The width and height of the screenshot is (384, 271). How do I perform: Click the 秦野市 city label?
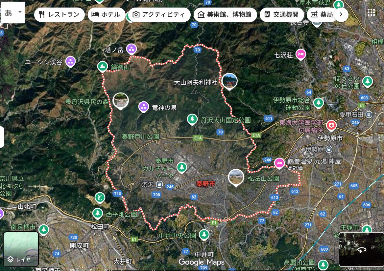pyautogui.click(x=205, y=184)
